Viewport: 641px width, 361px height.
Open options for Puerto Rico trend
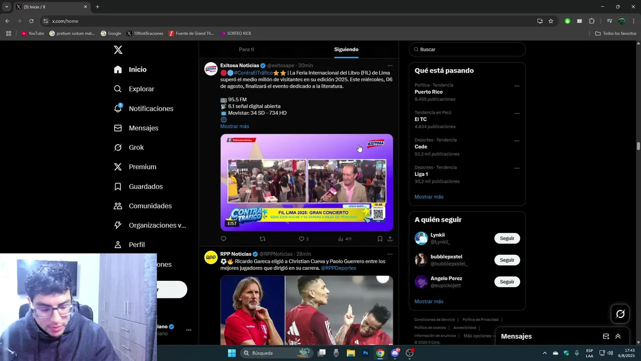click(517, 86)
